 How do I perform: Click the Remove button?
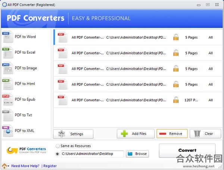[172, 133]
